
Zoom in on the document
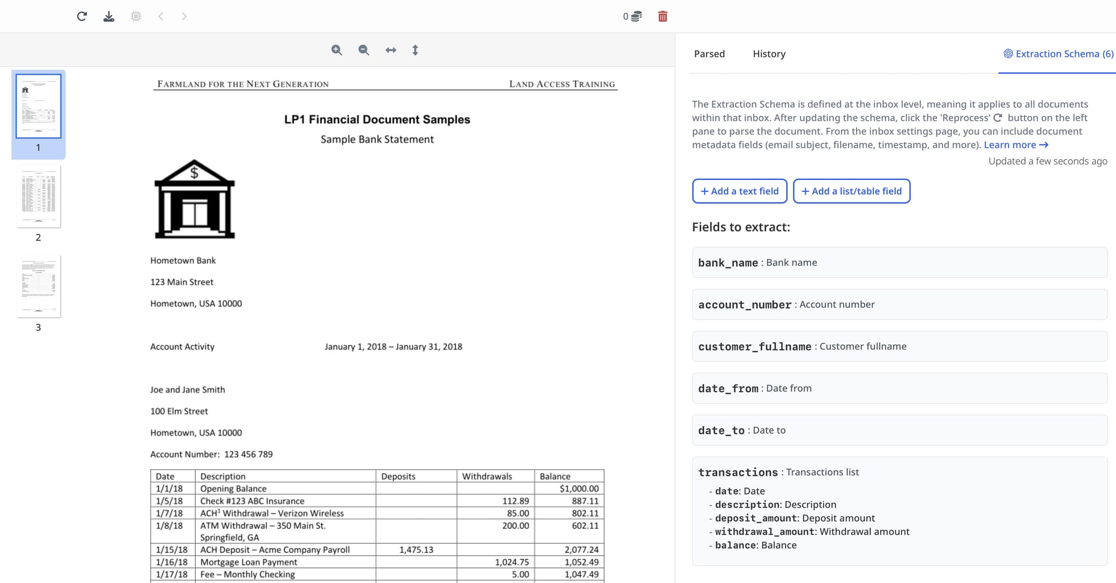[x=336, y=50]
